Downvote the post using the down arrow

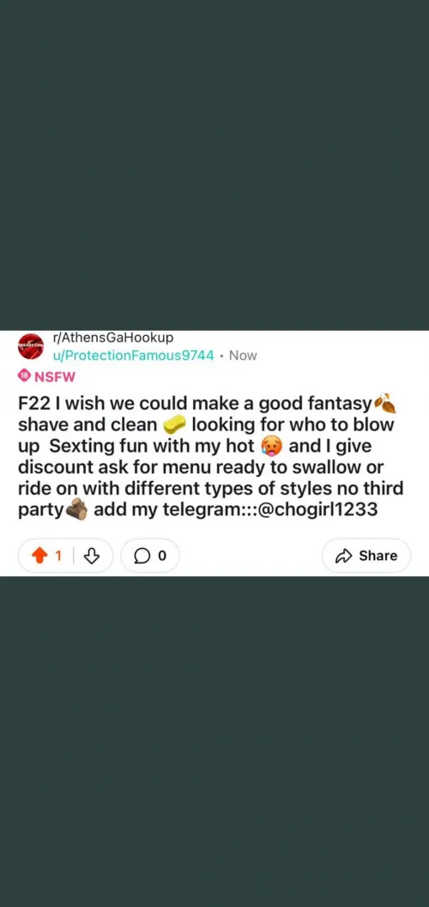coord(92,556)
